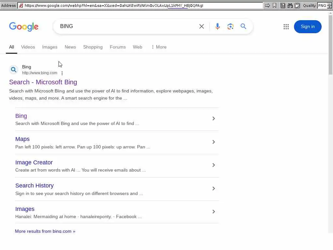
Task: Expand the Image Creator chevron
Action: [x=214, y=165]
